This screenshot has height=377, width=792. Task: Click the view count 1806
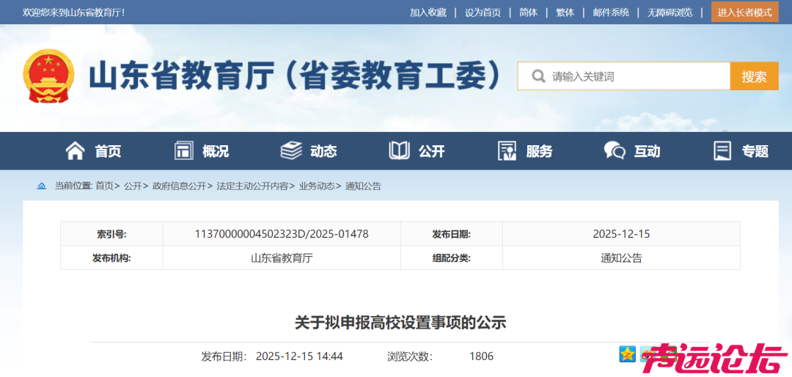point(481,356)
